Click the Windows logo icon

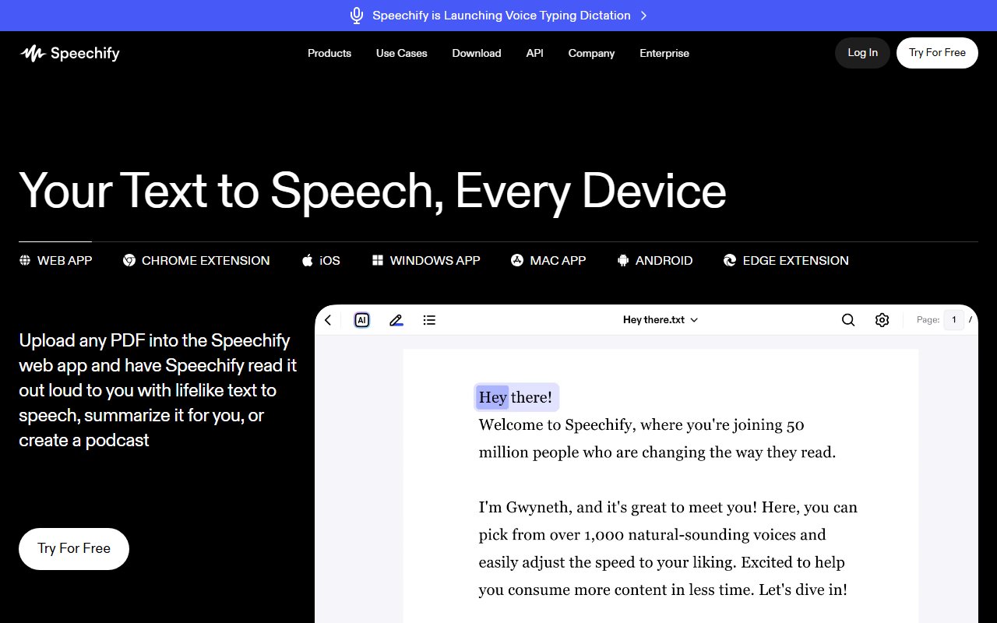[x=378, y=260]
